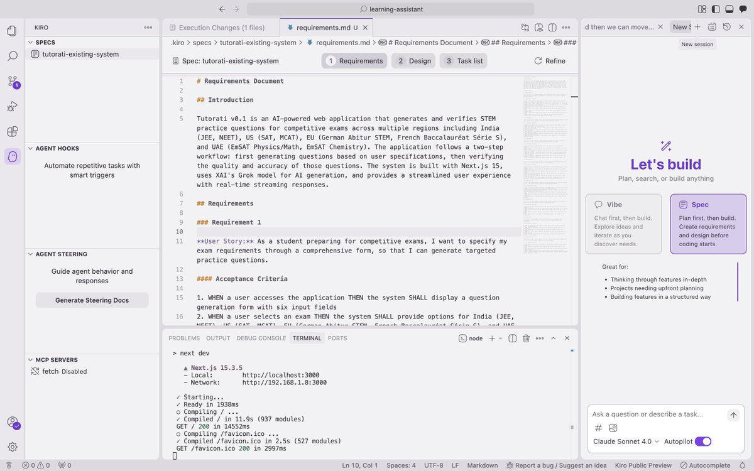This screenshot has height=471, width=754.
Task: Add new terminal with plus icon
Action: (492, 338)
